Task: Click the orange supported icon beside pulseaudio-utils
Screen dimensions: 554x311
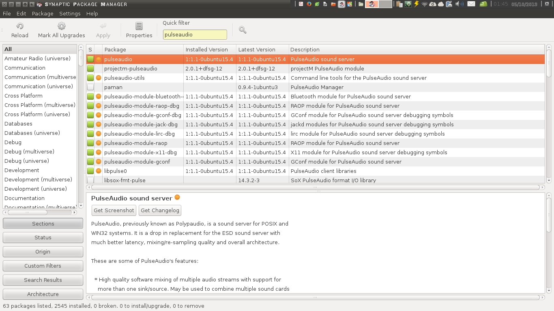Action: (x=98, y=78)
